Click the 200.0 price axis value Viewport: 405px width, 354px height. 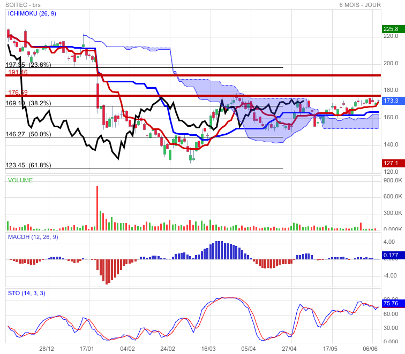click(391, 63)
